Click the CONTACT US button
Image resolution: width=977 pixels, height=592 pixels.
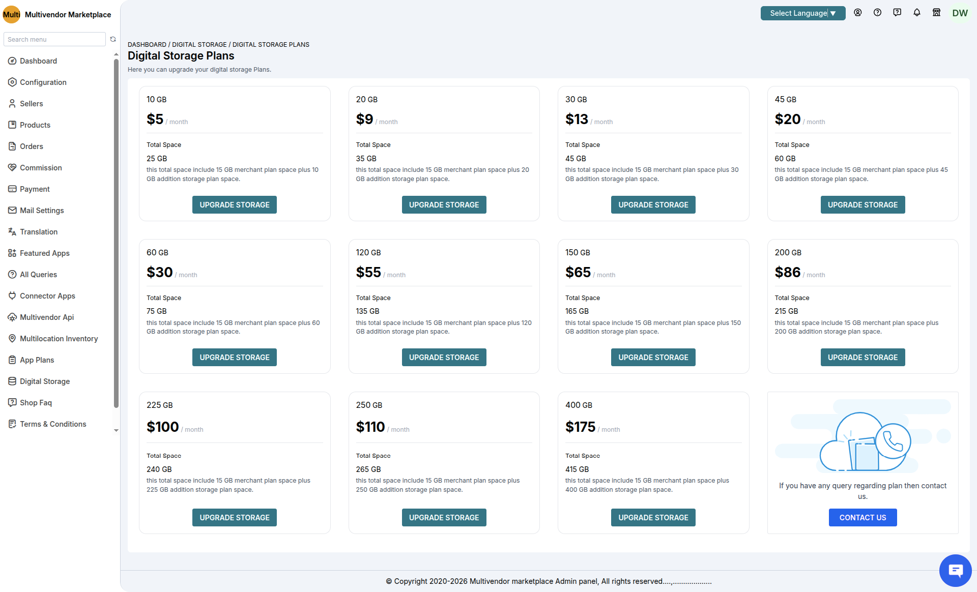(x=863, y=517)
